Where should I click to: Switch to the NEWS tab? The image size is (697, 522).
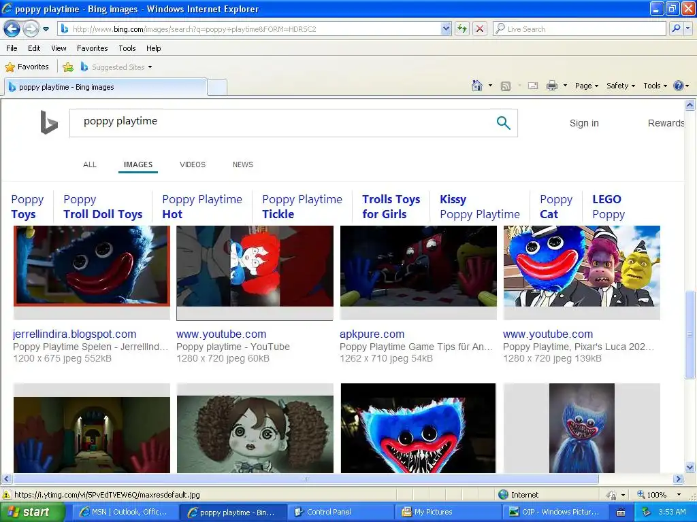point(243,164)
